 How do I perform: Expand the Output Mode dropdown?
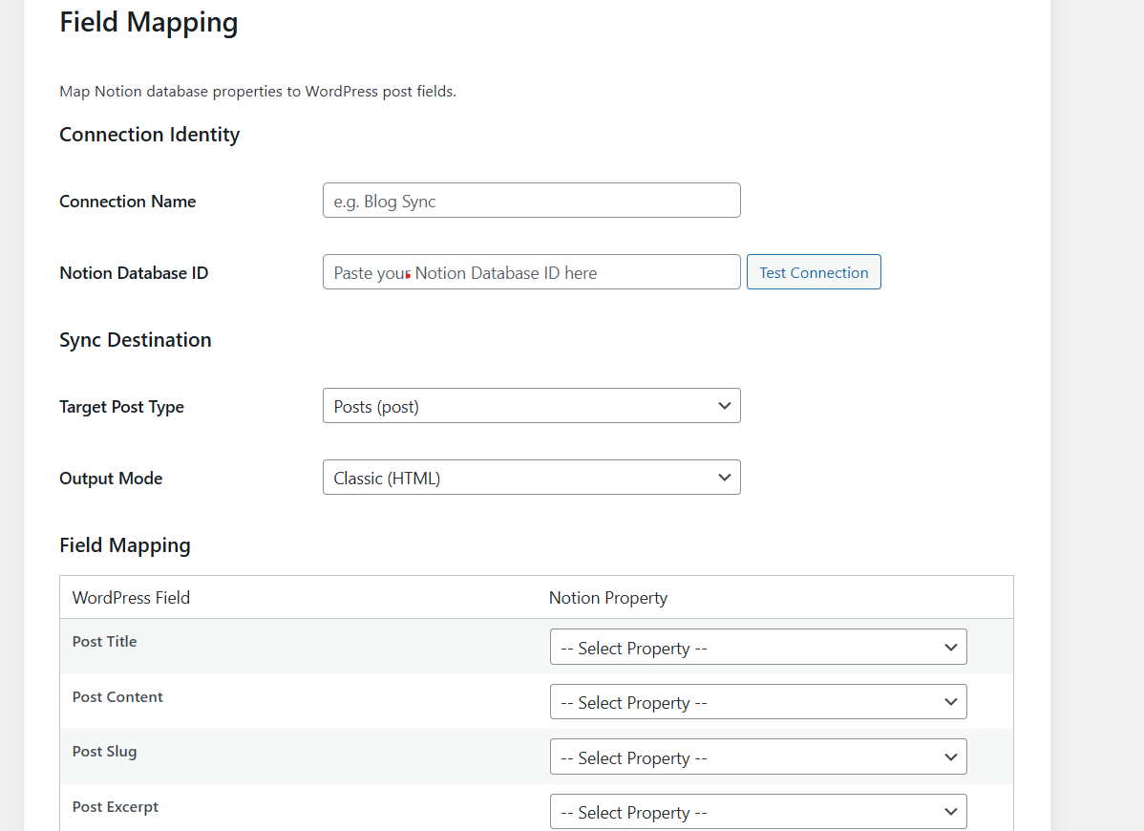(x=531, y=478)
